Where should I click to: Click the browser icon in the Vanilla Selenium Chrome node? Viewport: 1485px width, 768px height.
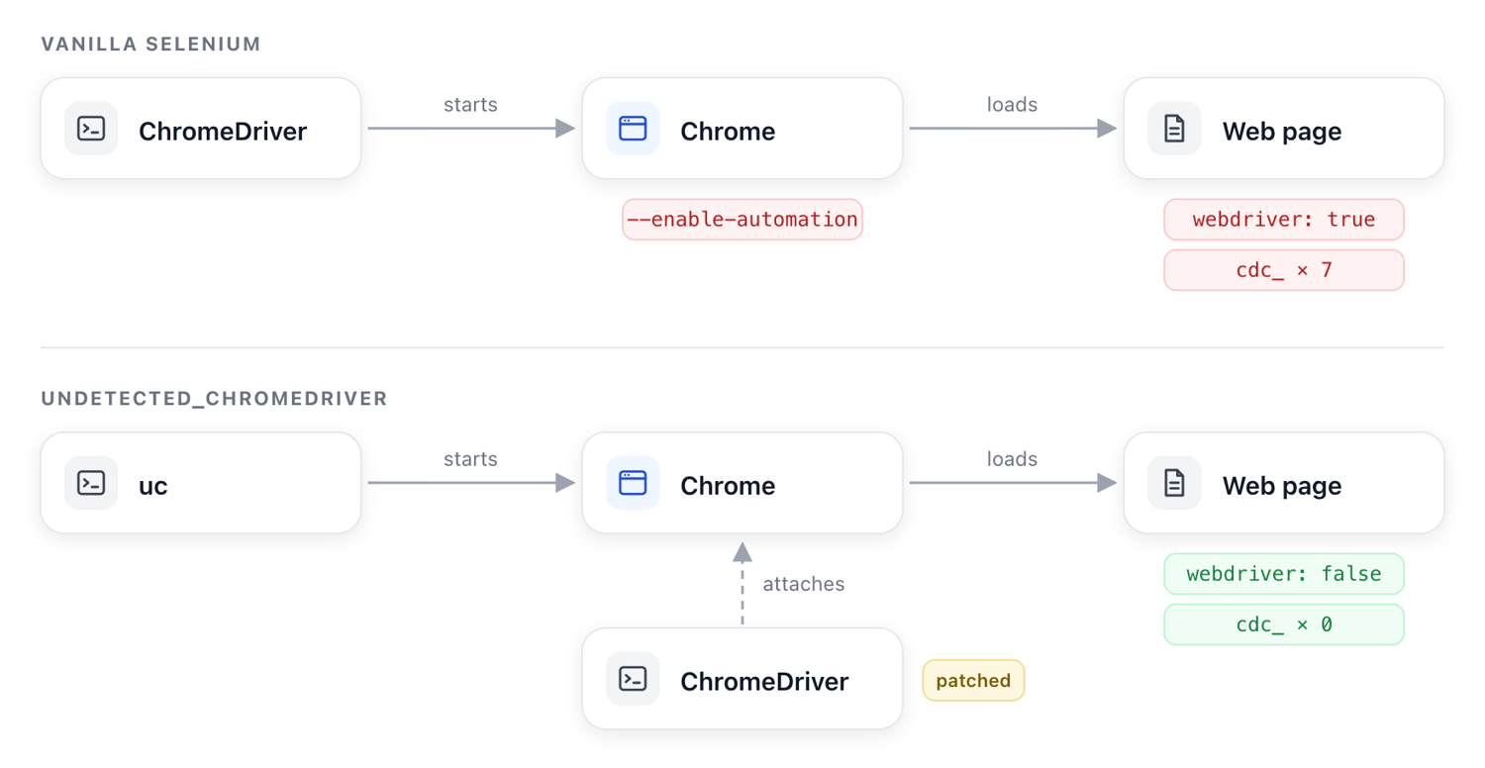pos(633,129)
